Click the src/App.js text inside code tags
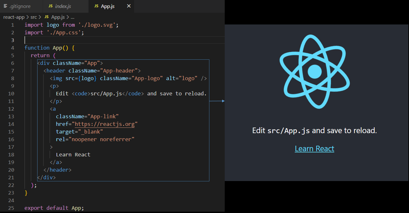This screenshot has width=409, height=213. pos(106,94)
